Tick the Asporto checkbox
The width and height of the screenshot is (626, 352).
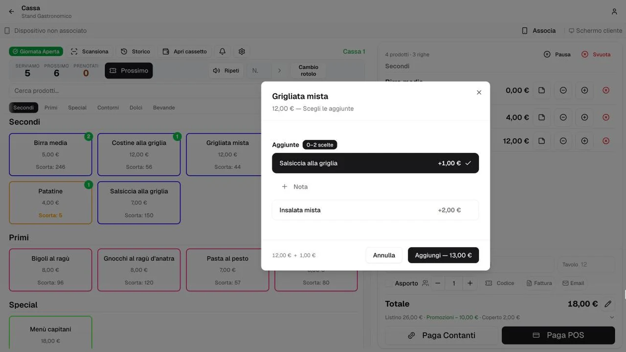pyautogui.click(x=388, y=283)
